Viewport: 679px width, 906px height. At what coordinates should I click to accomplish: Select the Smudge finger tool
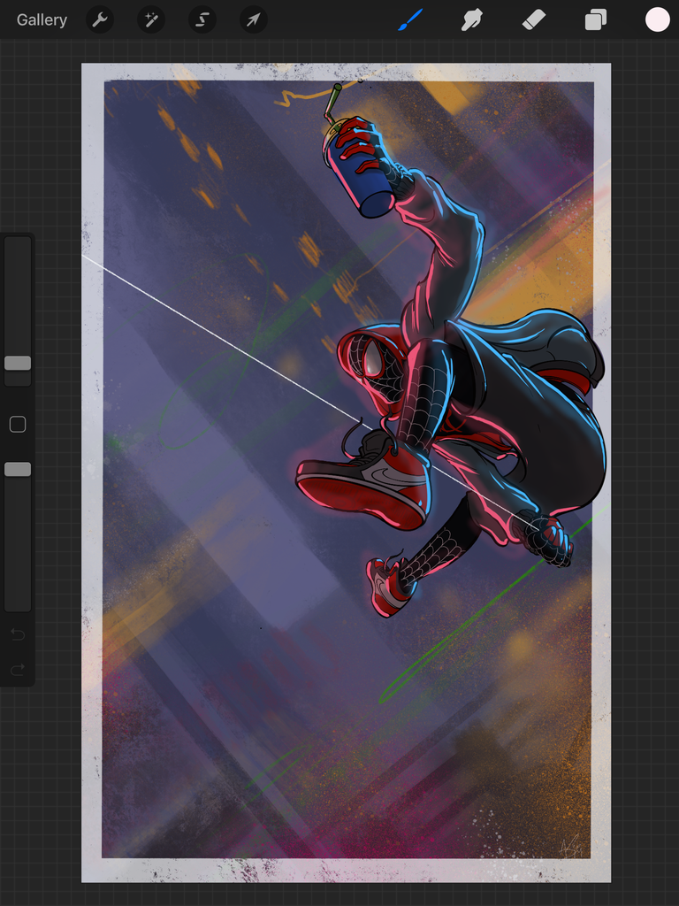coord(472,19)
